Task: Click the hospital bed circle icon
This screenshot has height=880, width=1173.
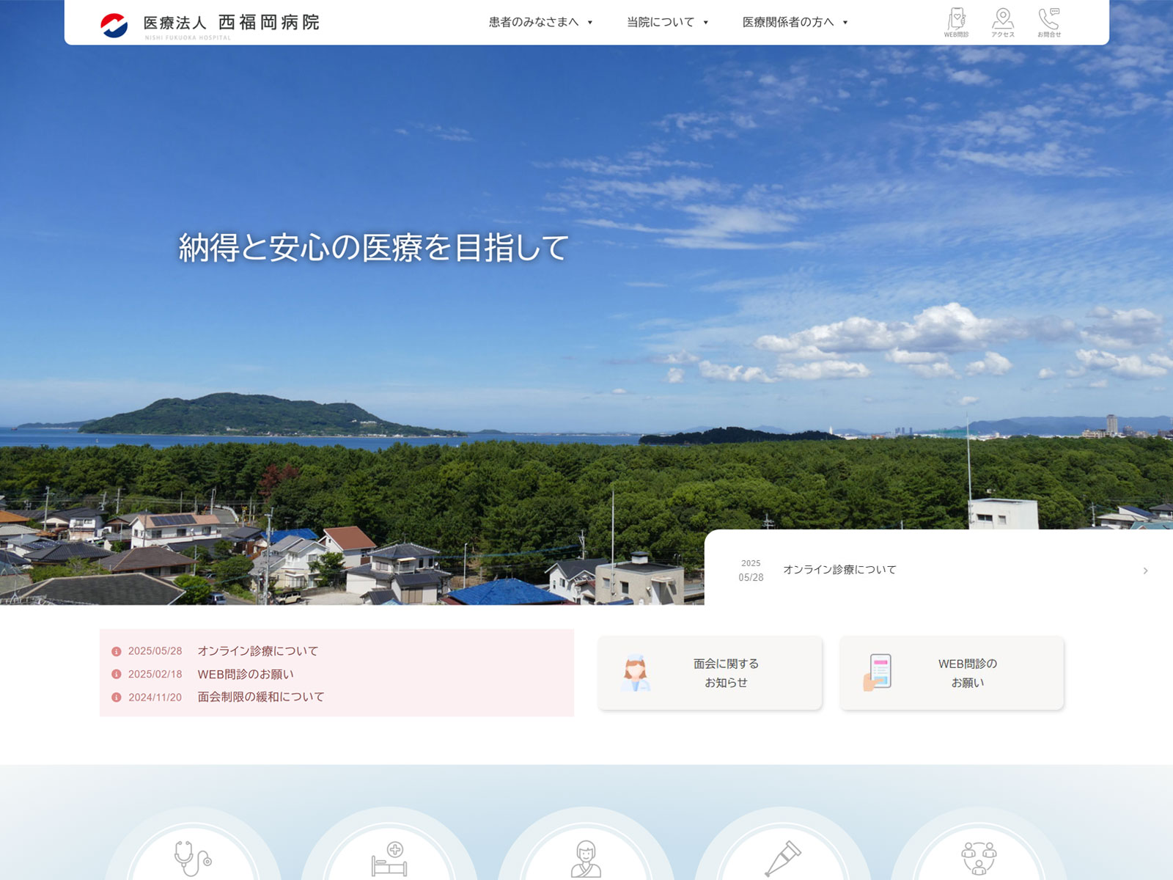Action: [x=389, y=859]
